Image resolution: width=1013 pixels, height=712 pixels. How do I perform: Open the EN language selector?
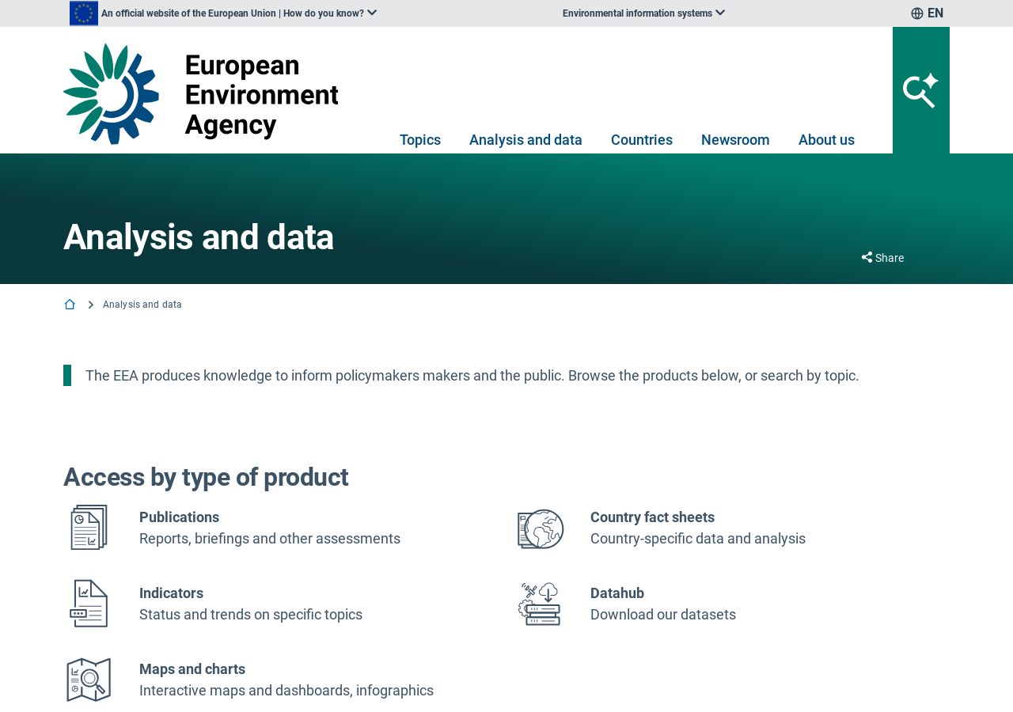click(927, 13)
